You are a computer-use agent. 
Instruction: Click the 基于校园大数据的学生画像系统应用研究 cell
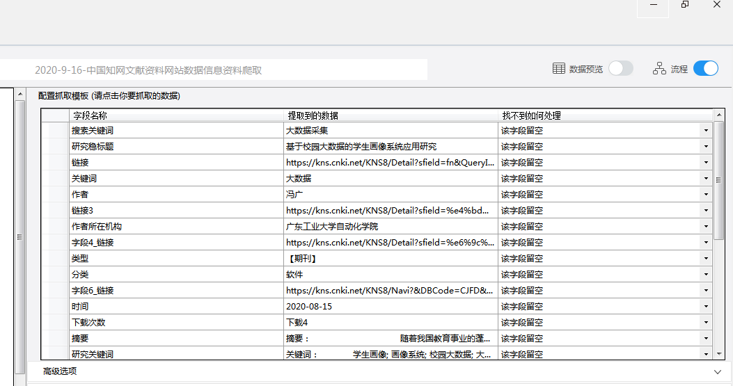[x=391, y=146]
